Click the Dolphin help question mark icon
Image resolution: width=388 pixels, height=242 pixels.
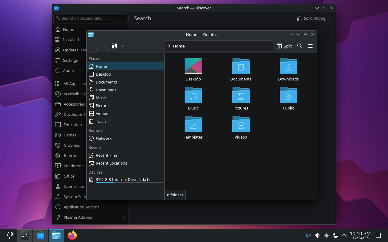pyautogui.click(x=291, y=34)
